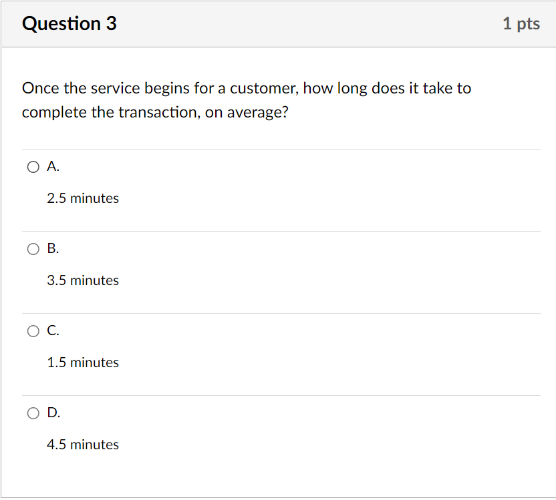This screenshot has height=500, width=556.
Task: Click the answer text 3.5 minutes
Action: pyautogui.click(x=83, y=280)
